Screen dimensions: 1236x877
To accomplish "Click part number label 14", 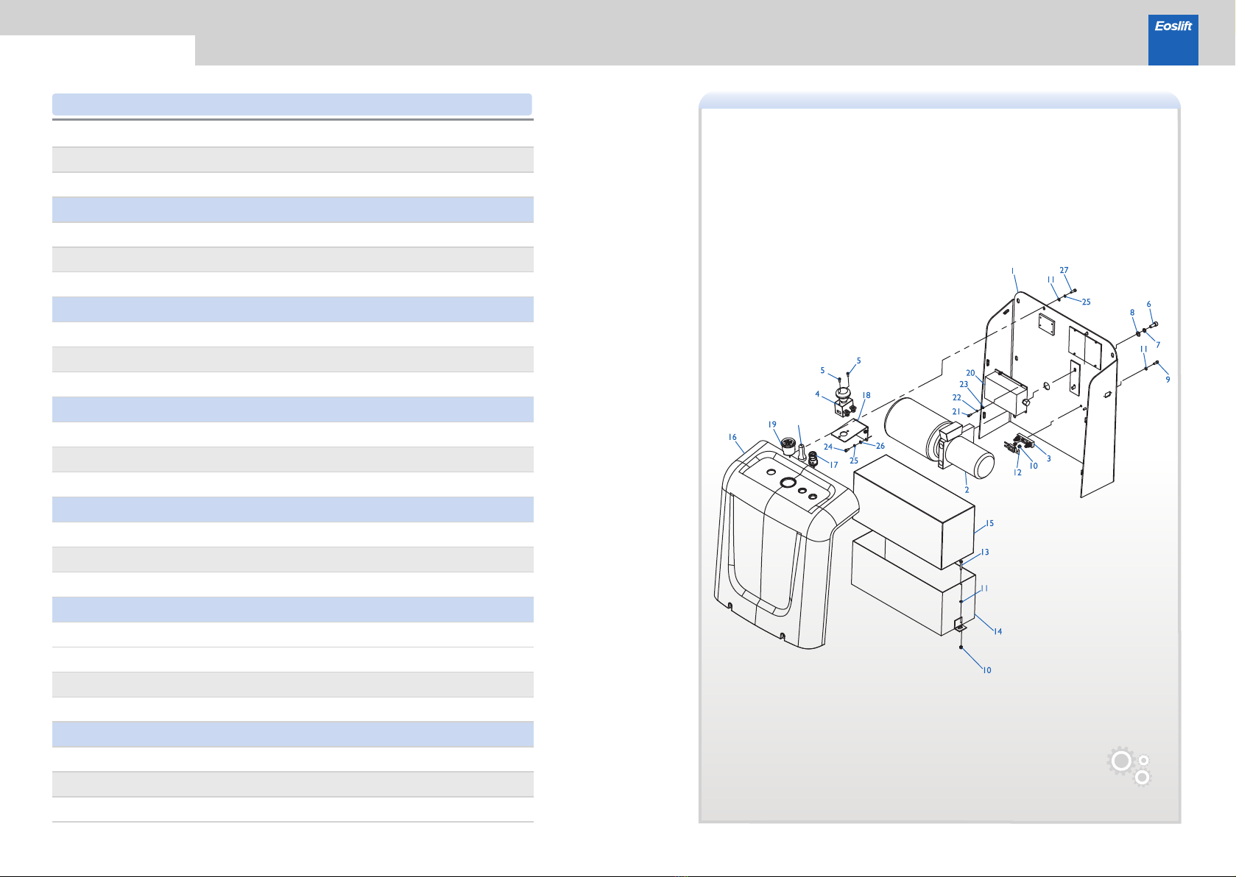I will tap(997, 631).
